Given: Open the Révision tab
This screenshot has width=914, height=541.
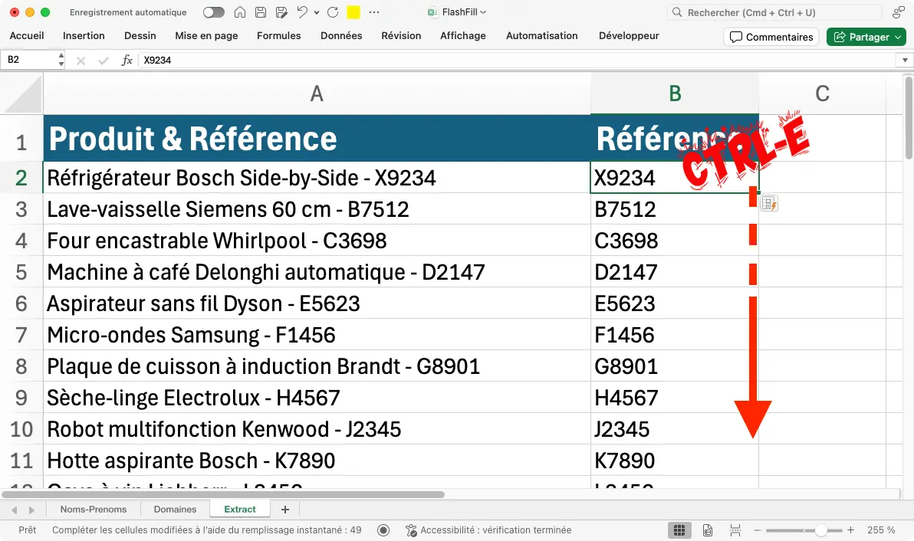Looking at the screenshot, I should 401,35.
